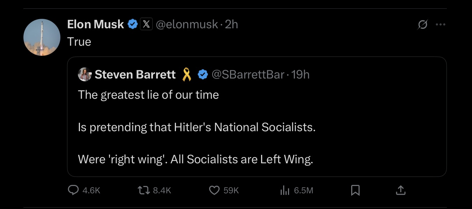Click the Steven Barrett display name
Viewport: 472px width, 209px height.
135,75
